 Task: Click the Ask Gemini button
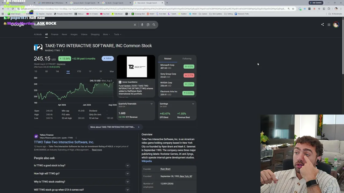[x=316, y=3]
